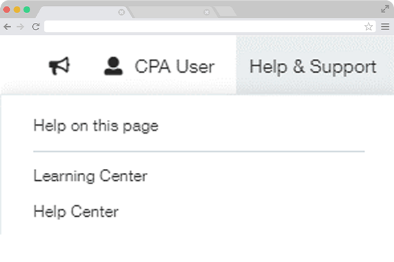
Task: Click the user profile silhouette icon
Action: [113, 65]
